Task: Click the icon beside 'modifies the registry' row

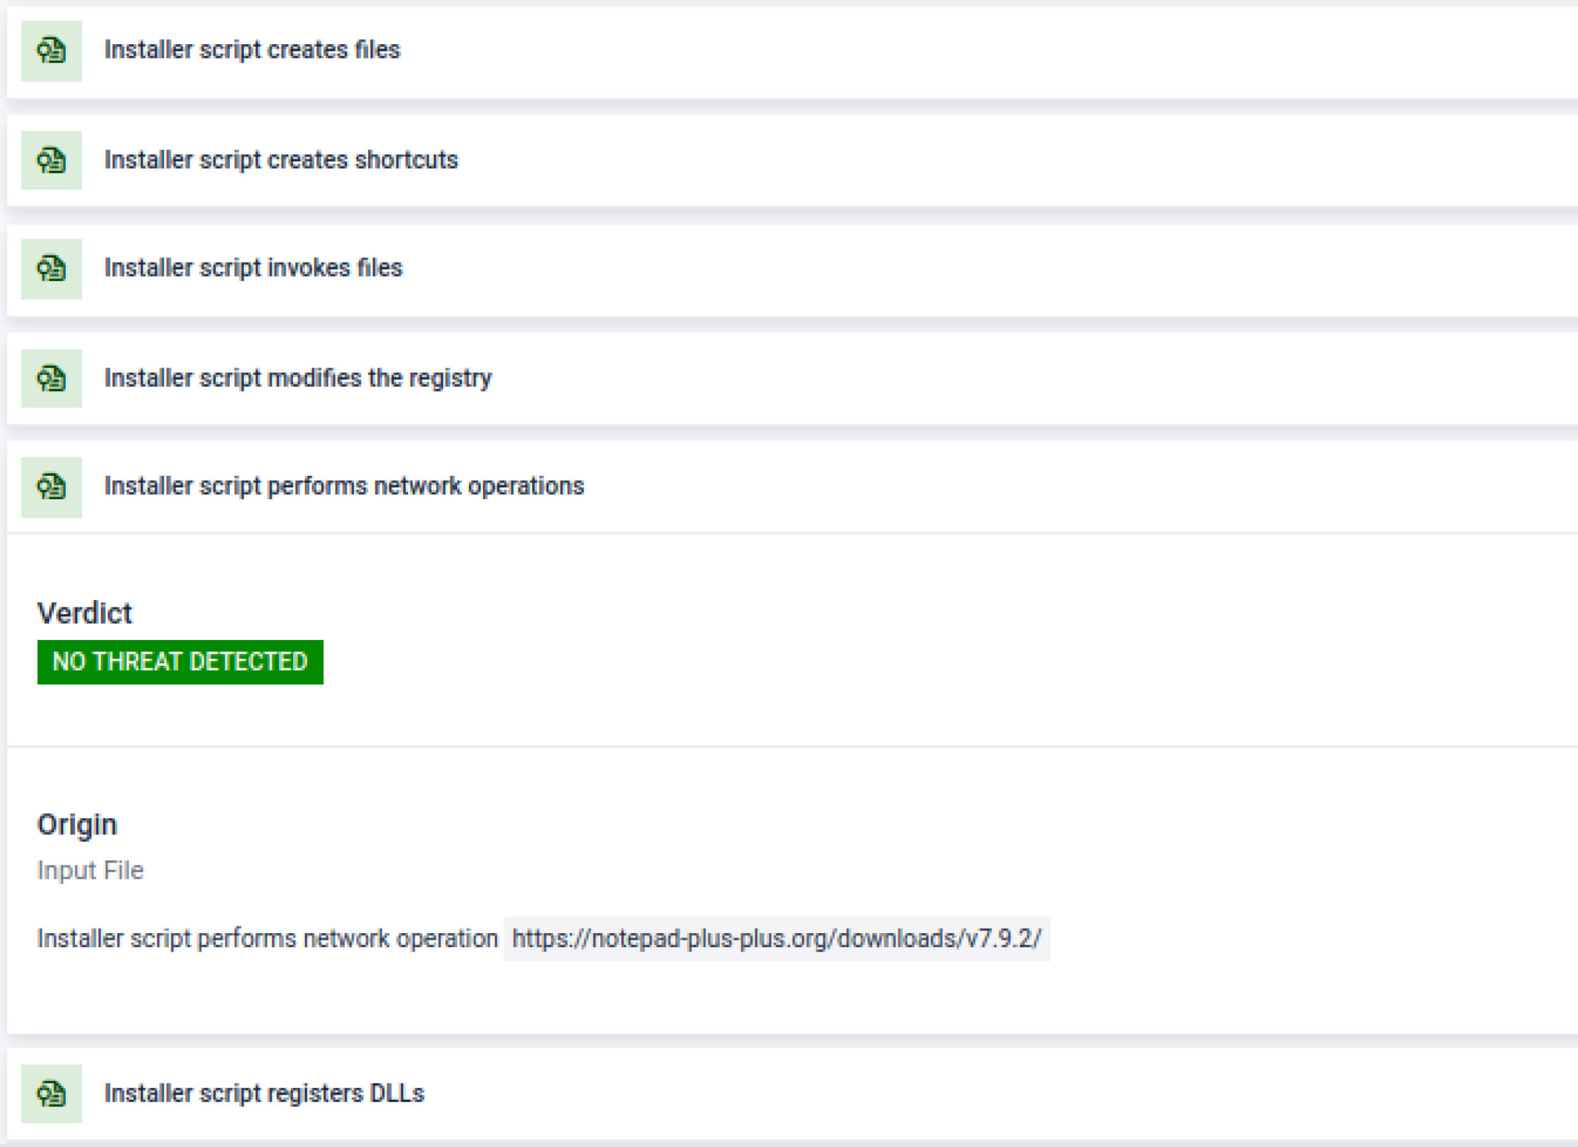Action: [51, 379]
